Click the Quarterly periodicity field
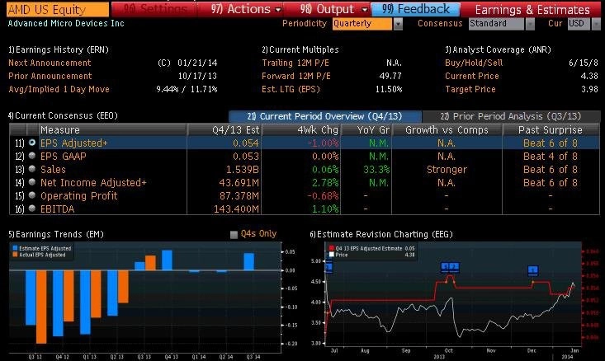Viewport: 605px width, 361px height. [362, 24]
